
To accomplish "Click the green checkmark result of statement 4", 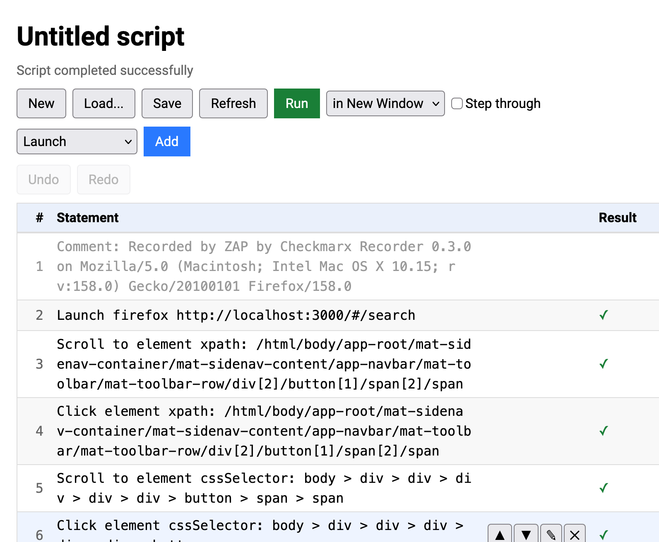I will click(604, 431).
